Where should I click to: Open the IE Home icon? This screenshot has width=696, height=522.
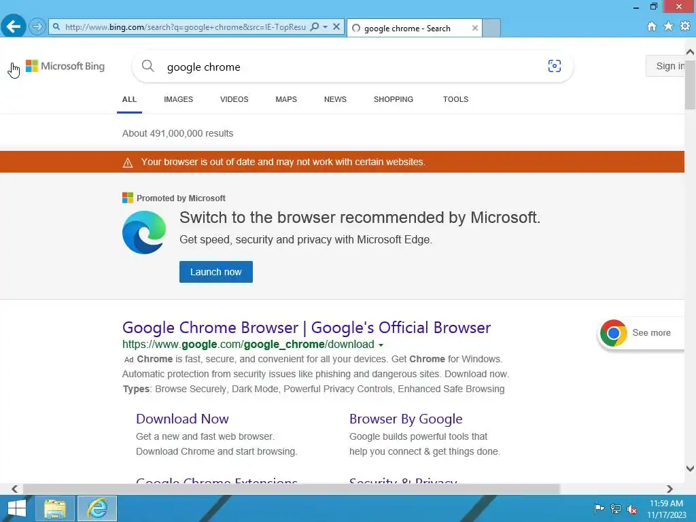pos(652,27)
